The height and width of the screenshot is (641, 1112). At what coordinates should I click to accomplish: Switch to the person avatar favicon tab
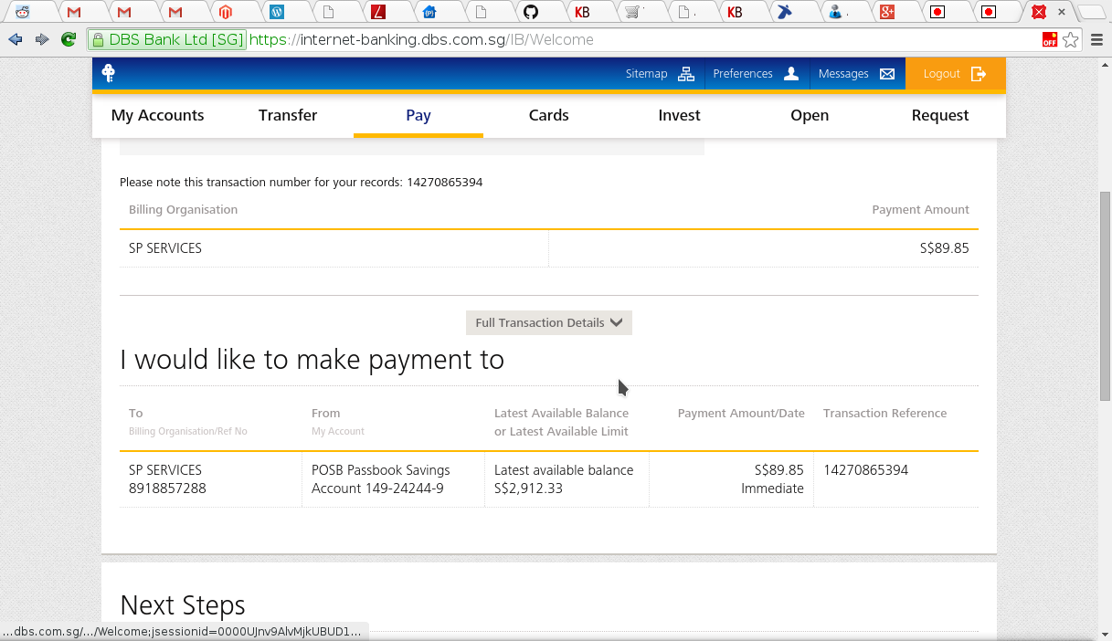click(x=835, y=12)
